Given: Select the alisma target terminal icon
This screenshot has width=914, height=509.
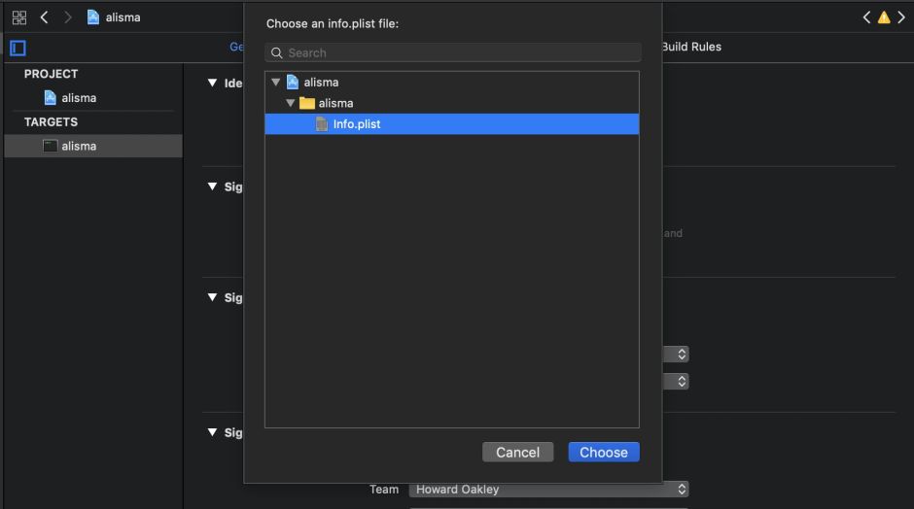Looking at the screenshot, I should click(x=51, y=146).
